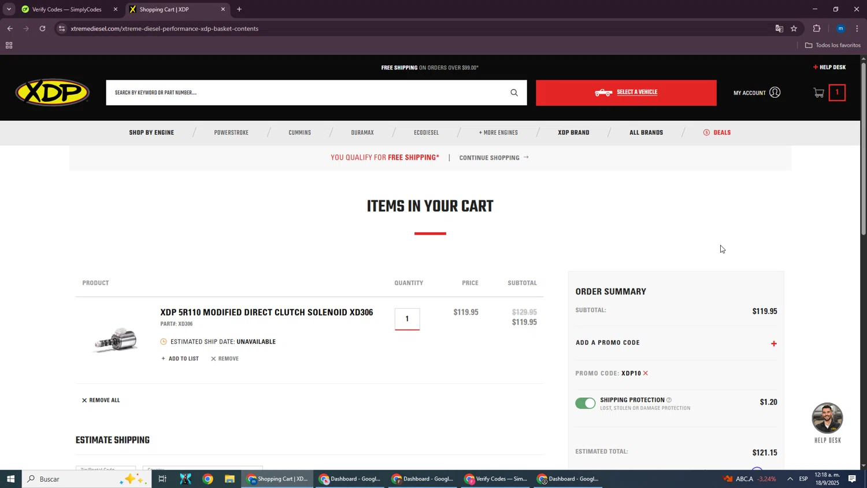Open Cummins menu item

[x=299, y=133]
